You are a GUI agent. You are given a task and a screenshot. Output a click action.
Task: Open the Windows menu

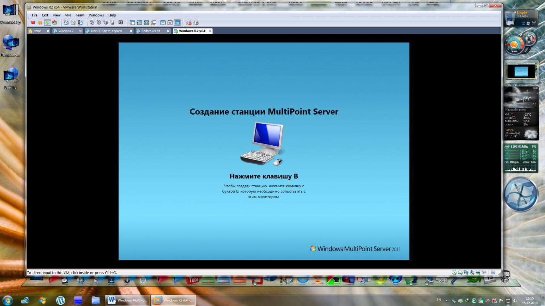click(x=96, y=15)
